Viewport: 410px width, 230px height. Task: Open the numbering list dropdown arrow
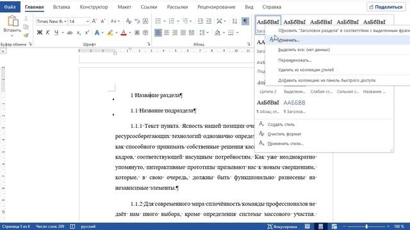click(178, 21)
